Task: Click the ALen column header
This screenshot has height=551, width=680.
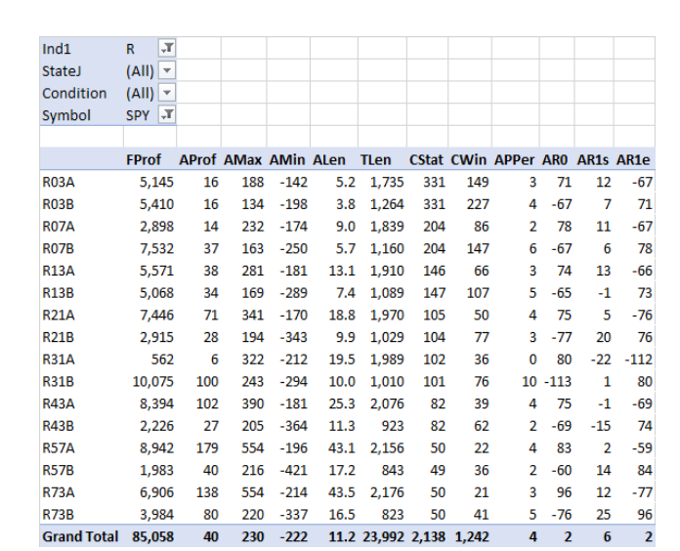Action: (329, 160)
